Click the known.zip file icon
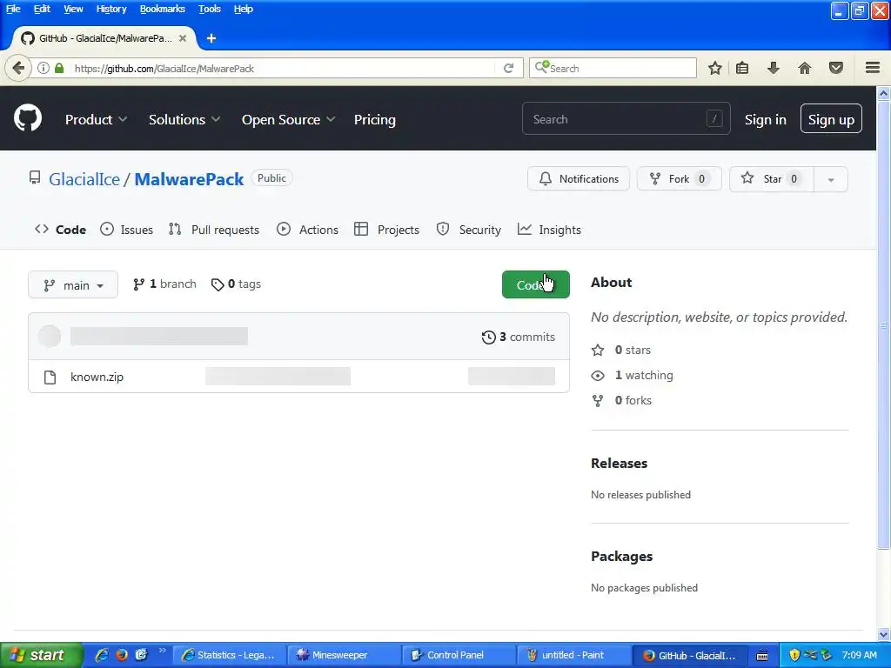 [x=50, y=377]
